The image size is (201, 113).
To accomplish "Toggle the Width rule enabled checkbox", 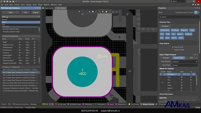I will 35,42.
